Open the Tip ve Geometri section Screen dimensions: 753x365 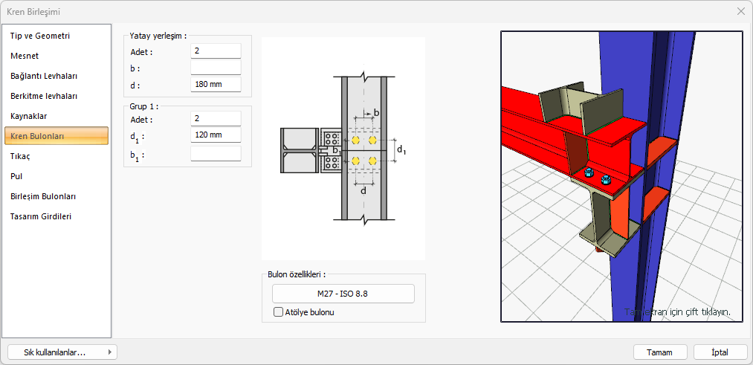(x=40, y=36)
